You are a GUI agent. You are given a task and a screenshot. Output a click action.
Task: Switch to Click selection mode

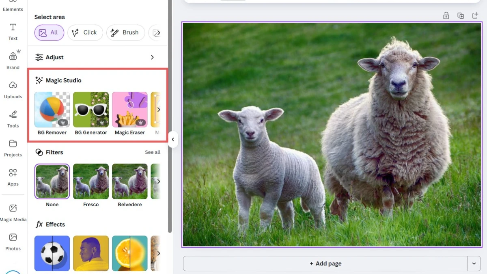[x=85, y=32]
